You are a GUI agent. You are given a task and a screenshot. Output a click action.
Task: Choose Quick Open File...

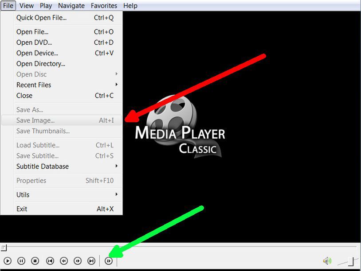coord(62,18)
